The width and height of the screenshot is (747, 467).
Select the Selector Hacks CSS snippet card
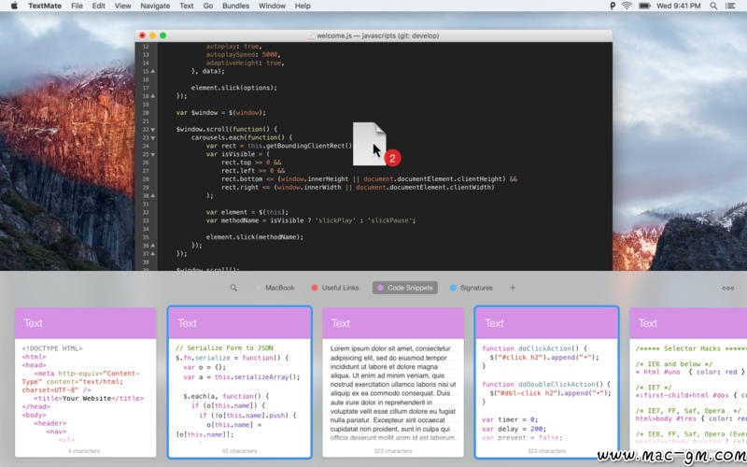688,383
